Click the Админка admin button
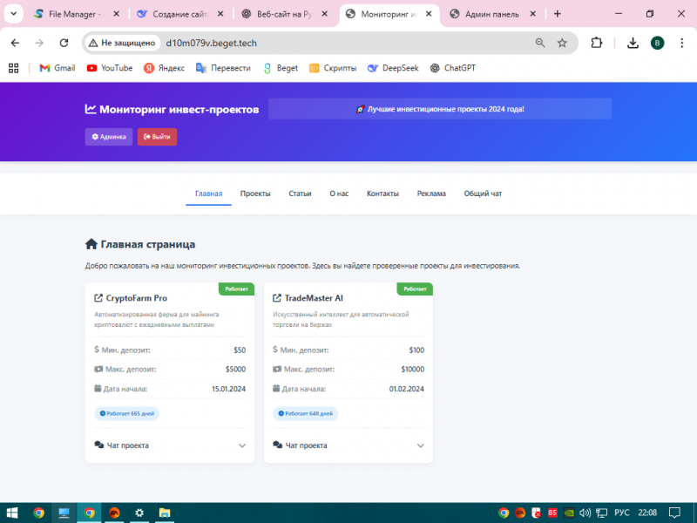 pos(109,137)
